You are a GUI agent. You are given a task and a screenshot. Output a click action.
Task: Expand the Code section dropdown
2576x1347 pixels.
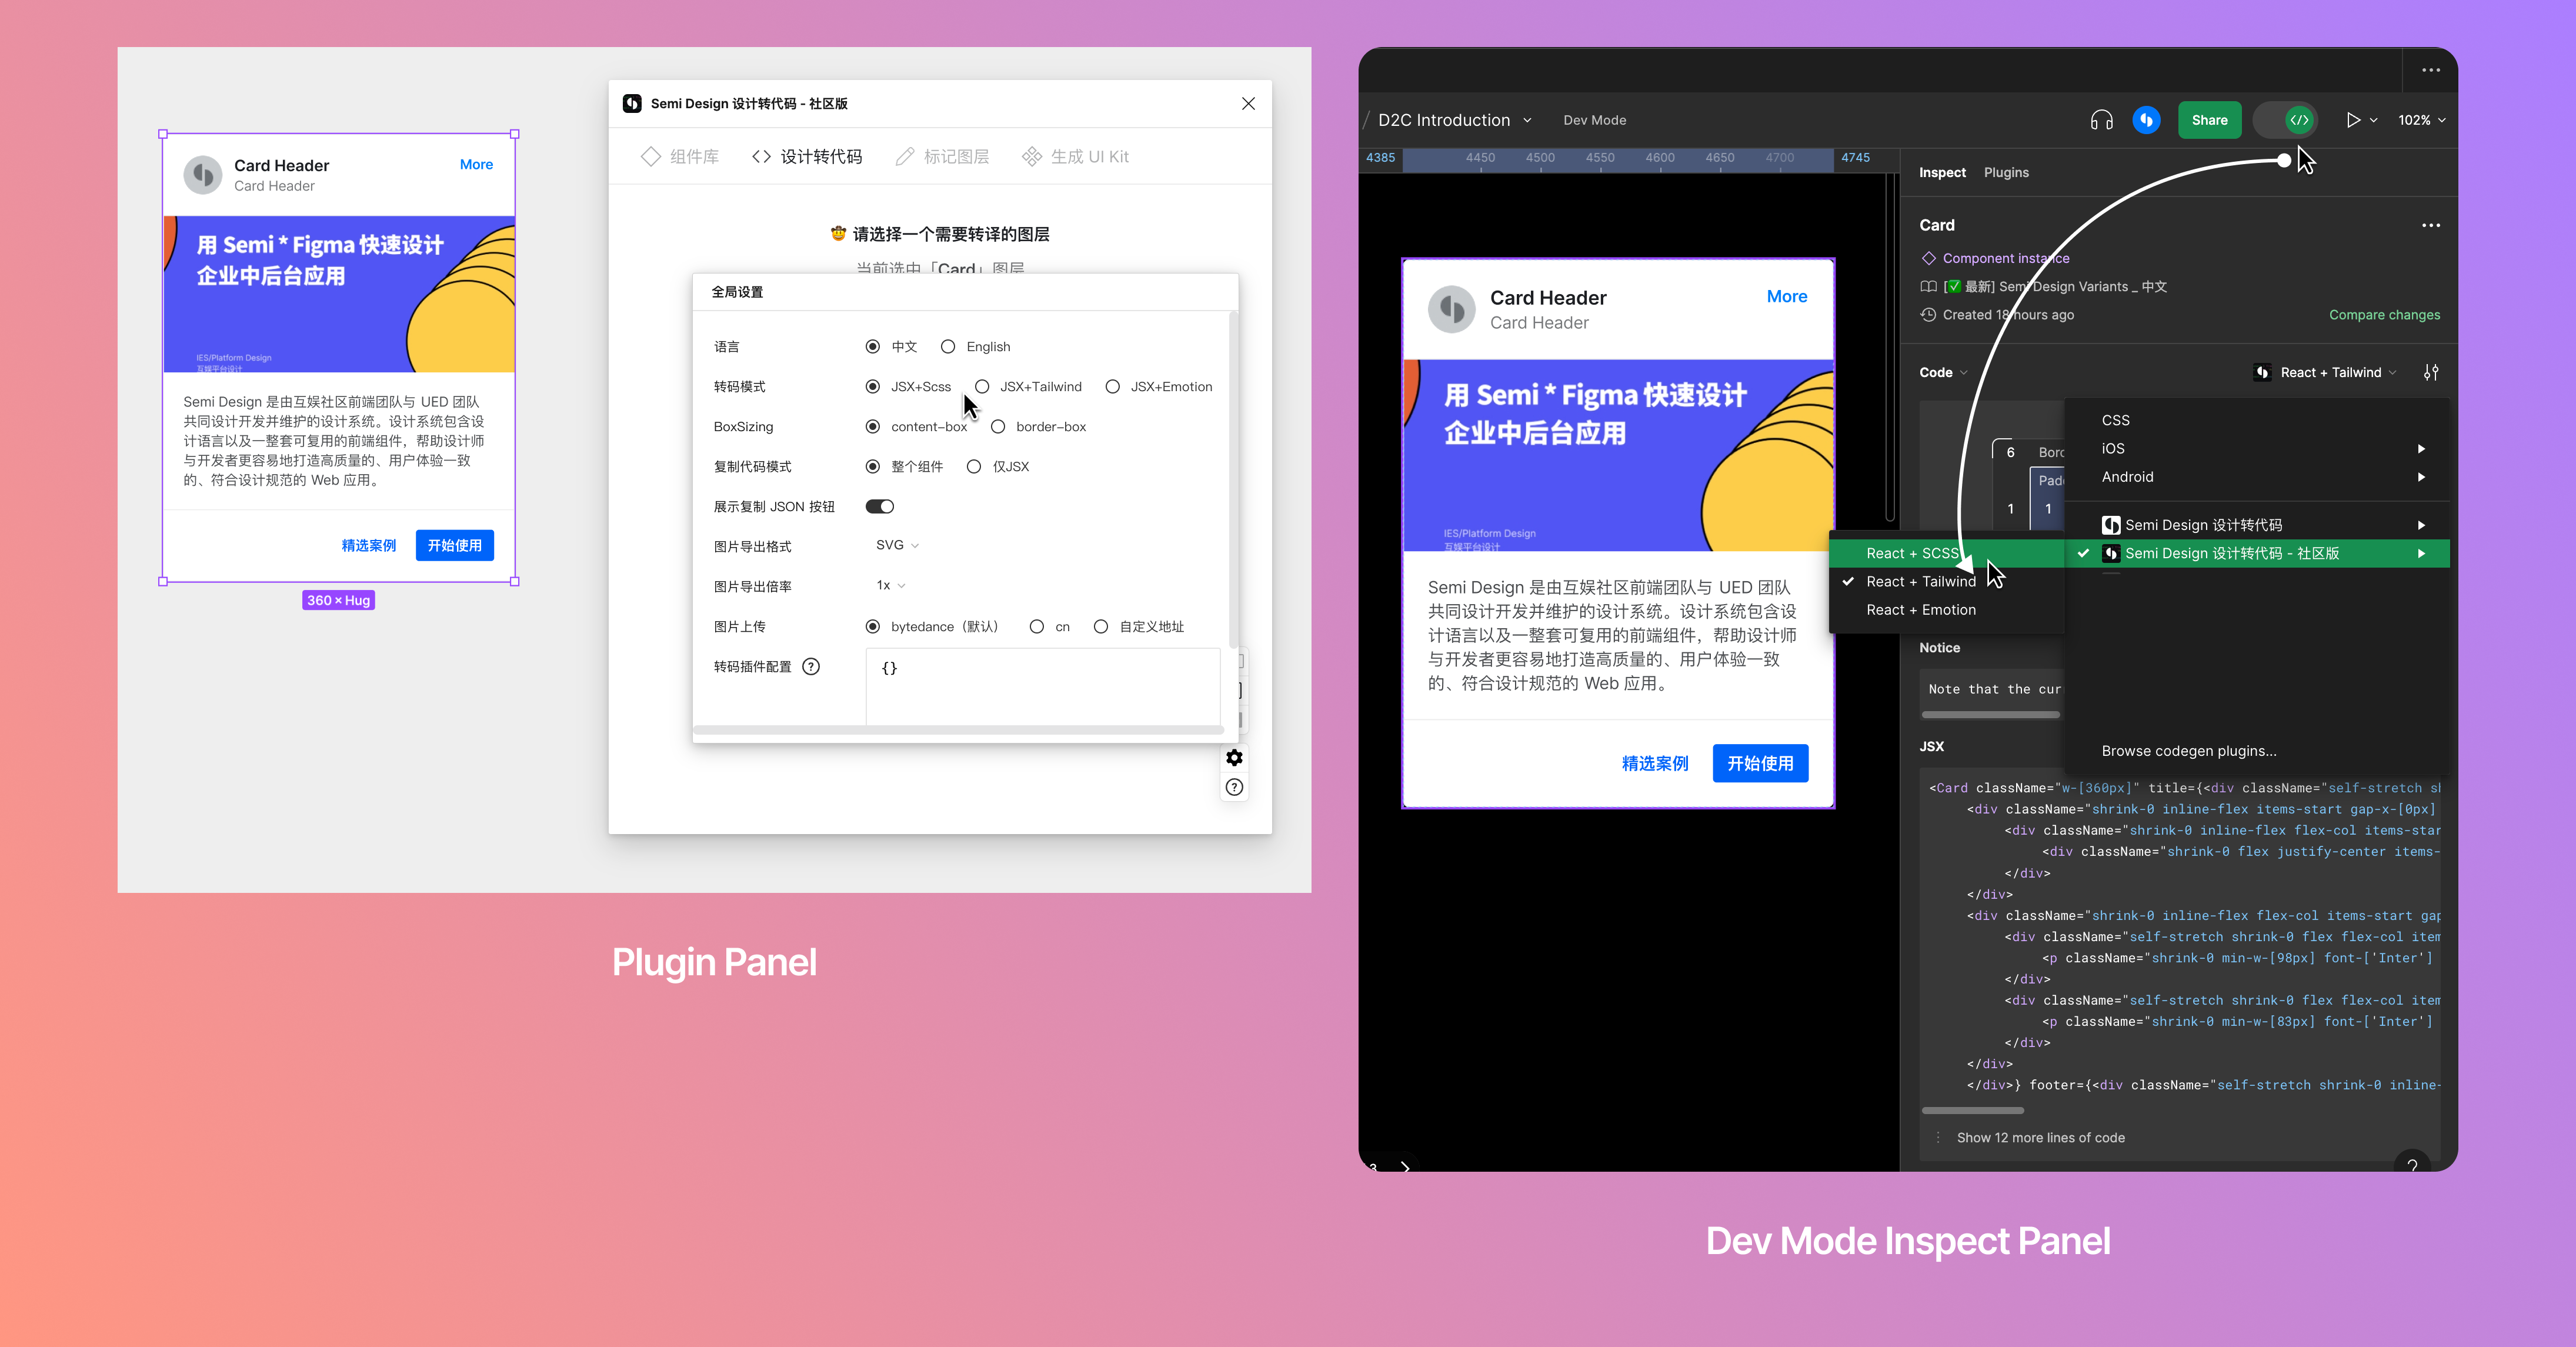(1943, 372)
